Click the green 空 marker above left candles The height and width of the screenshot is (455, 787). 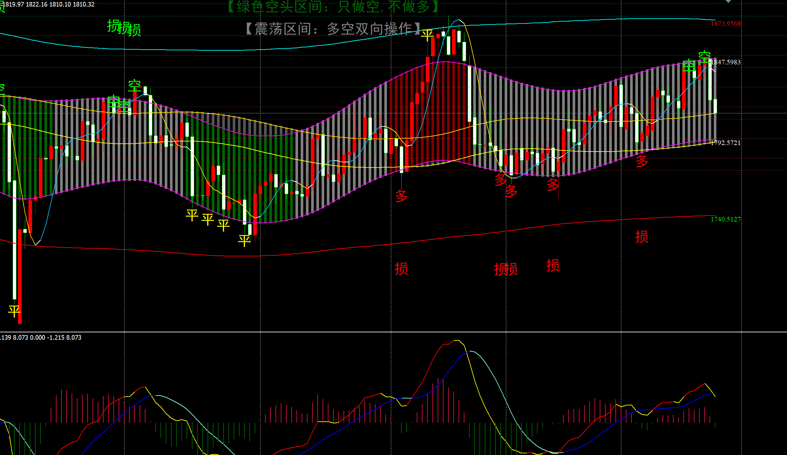pos(134,86)
